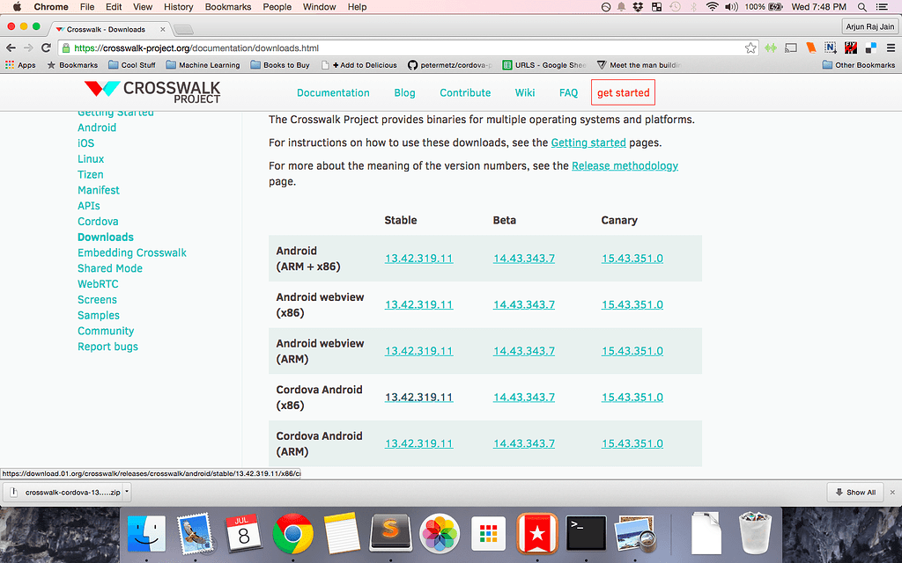Click the bookmark star in address bar

pyautogui.click(x=750, y=48)
